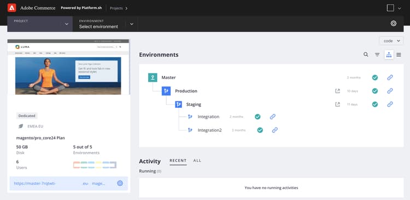Open the Project selector dropdown
Viewport: 410px width, 200px height.
pos(40,24)
